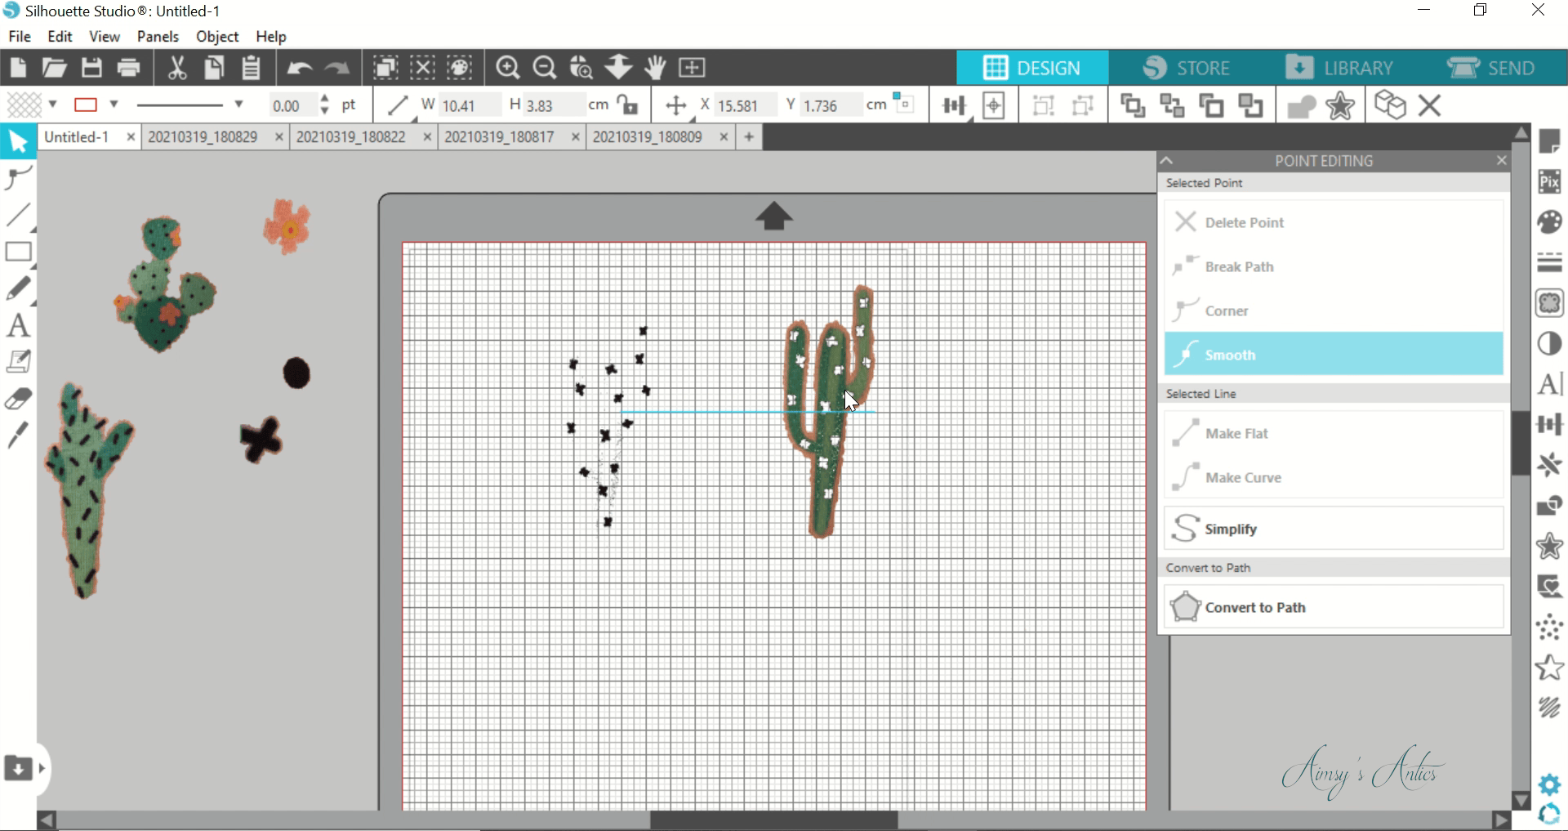Viewport: 1568px width, 831px height.
Task: Add a new document tab
Action: click(x=749, y=137)
